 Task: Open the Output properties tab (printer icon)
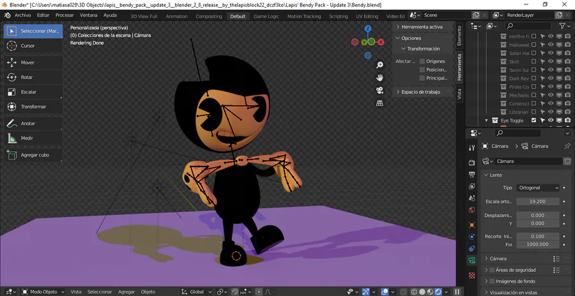[x=472, y=174]
